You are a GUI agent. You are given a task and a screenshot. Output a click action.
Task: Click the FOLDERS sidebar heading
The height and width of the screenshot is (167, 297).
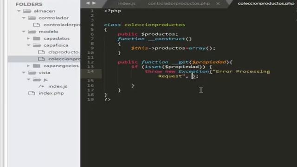(x=29, y=4)
